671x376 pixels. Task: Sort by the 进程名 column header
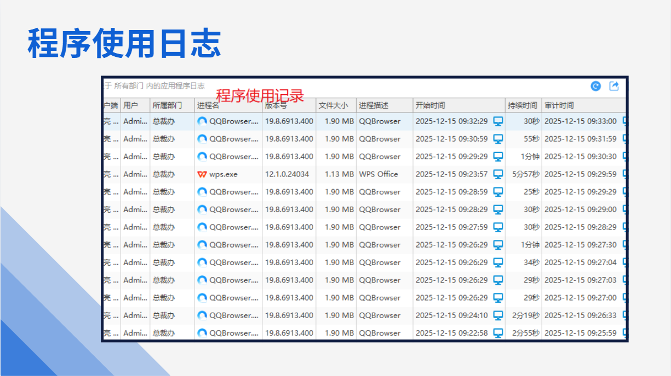208,105
